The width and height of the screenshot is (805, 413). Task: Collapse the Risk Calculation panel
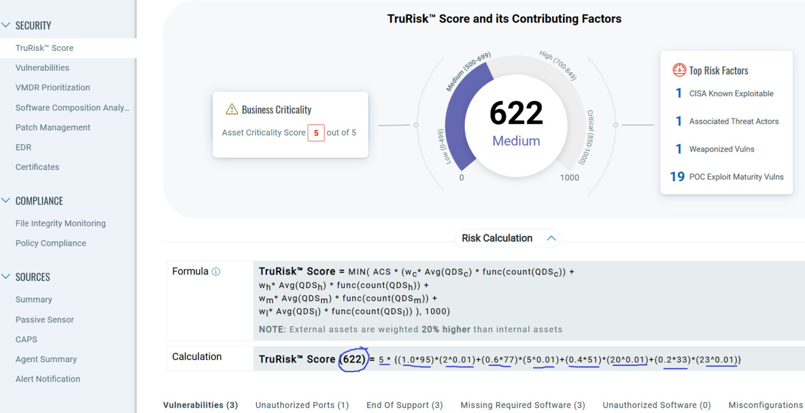tap(550, 238)
